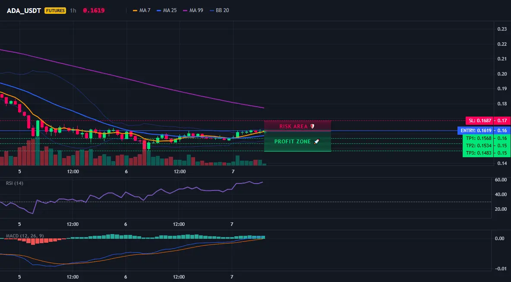Click the MACD (12, 26, 9) indicator label
The height and width of the screenshot is (282, 511).
click(25, 236)
